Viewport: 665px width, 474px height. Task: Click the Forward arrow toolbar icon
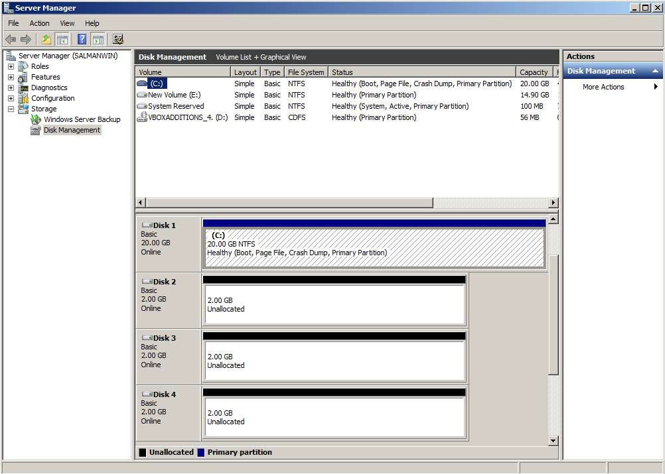coord(26,40)
